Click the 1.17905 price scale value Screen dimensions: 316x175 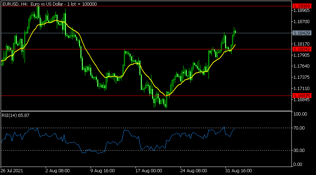pyautogui.click(x=302, y=55)
